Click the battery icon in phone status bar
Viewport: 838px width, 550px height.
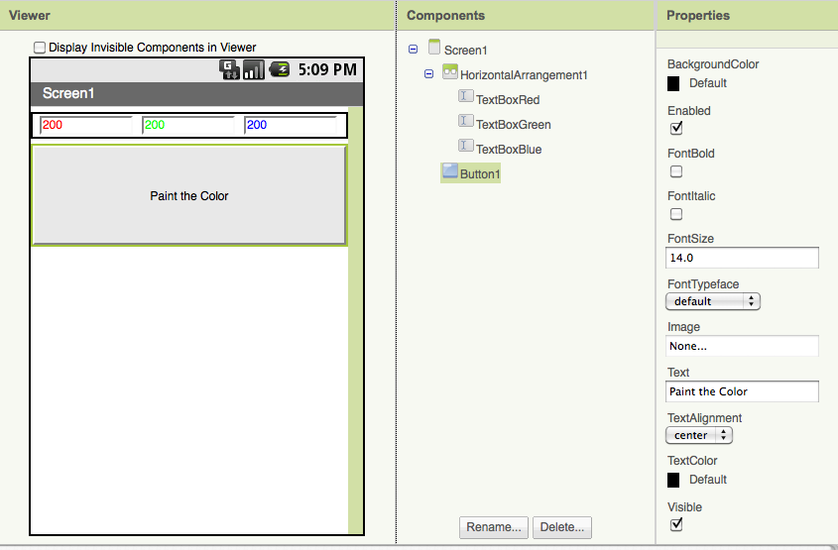click(281, 69)
